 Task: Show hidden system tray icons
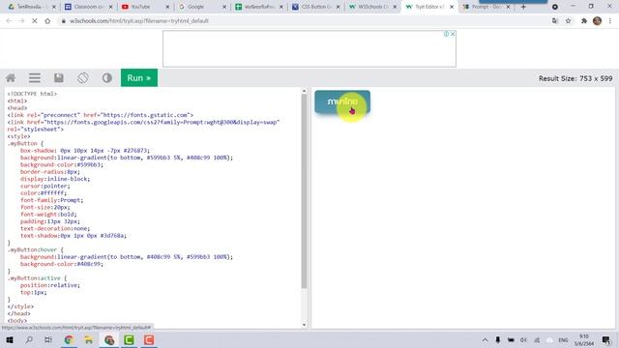coord(485,339)
